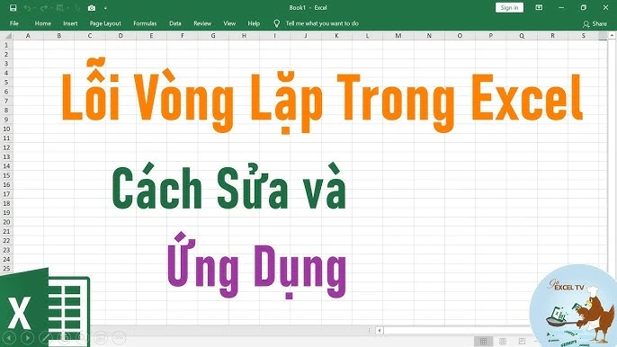Viewport: 617px width, 347px height.
Task: Click the Save icon in Quick Access Toolbar
Action: pyautogui.click(x=13, y=8)
